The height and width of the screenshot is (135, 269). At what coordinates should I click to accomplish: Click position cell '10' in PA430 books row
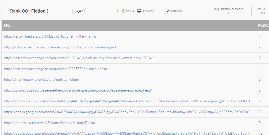(260, 133)
